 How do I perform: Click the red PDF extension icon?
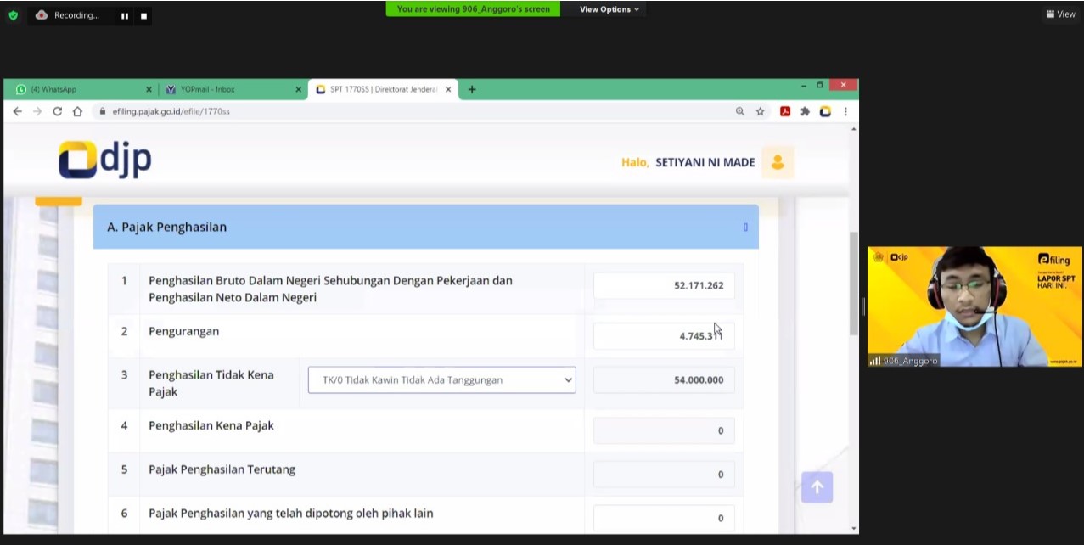(x=785, y=111)
